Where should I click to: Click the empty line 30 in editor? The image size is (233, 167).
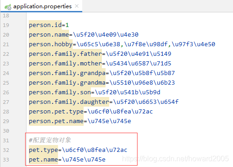129,131
